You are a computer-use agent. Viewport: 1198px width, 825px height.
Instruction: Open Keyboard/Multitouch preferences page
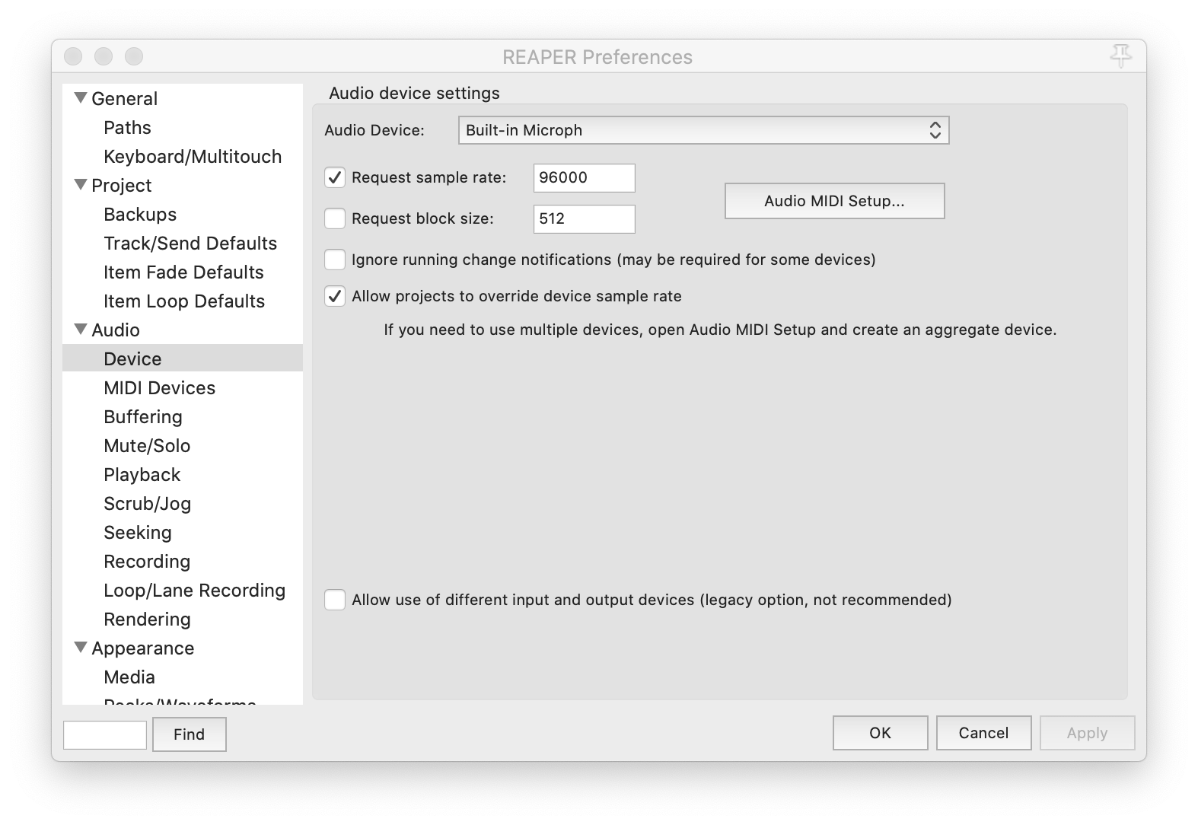[193, 157]
